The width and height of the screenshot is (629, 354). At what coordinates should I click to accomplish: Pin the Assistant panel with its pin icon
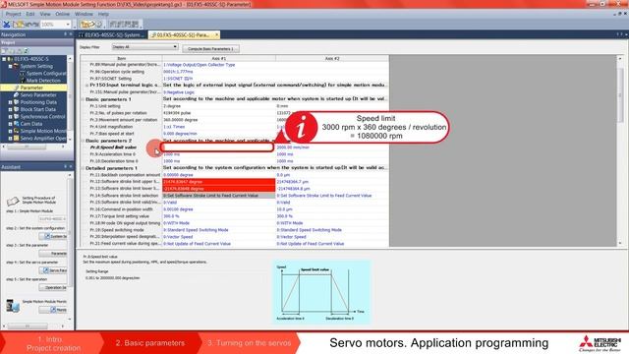coord(66,166)
